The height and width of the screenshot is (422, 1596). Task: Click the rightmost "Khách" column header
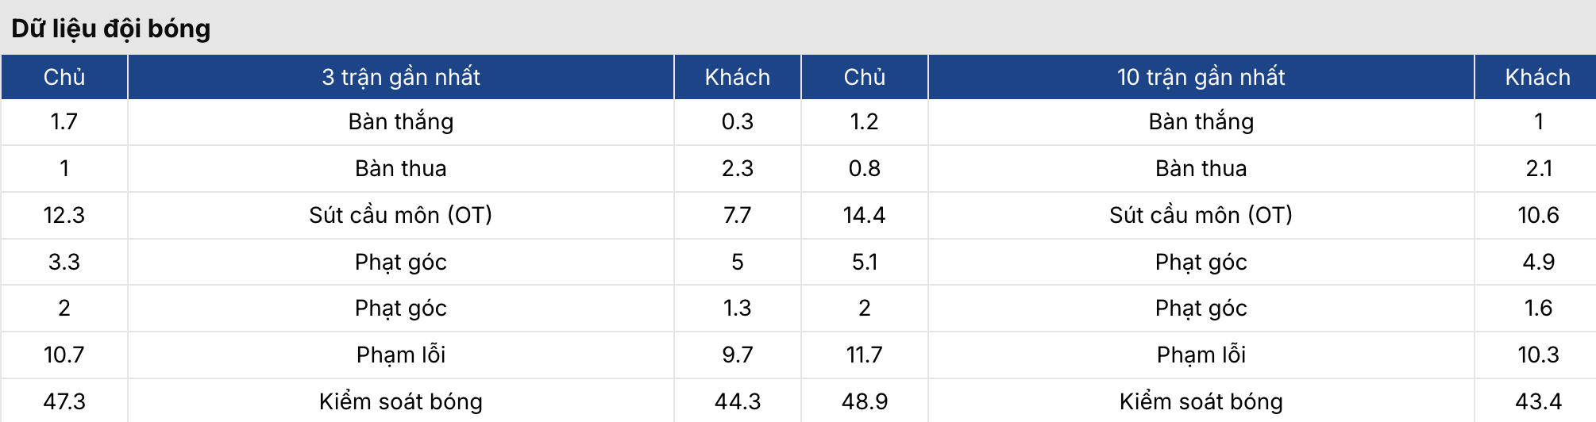(x=1537, y=77)
